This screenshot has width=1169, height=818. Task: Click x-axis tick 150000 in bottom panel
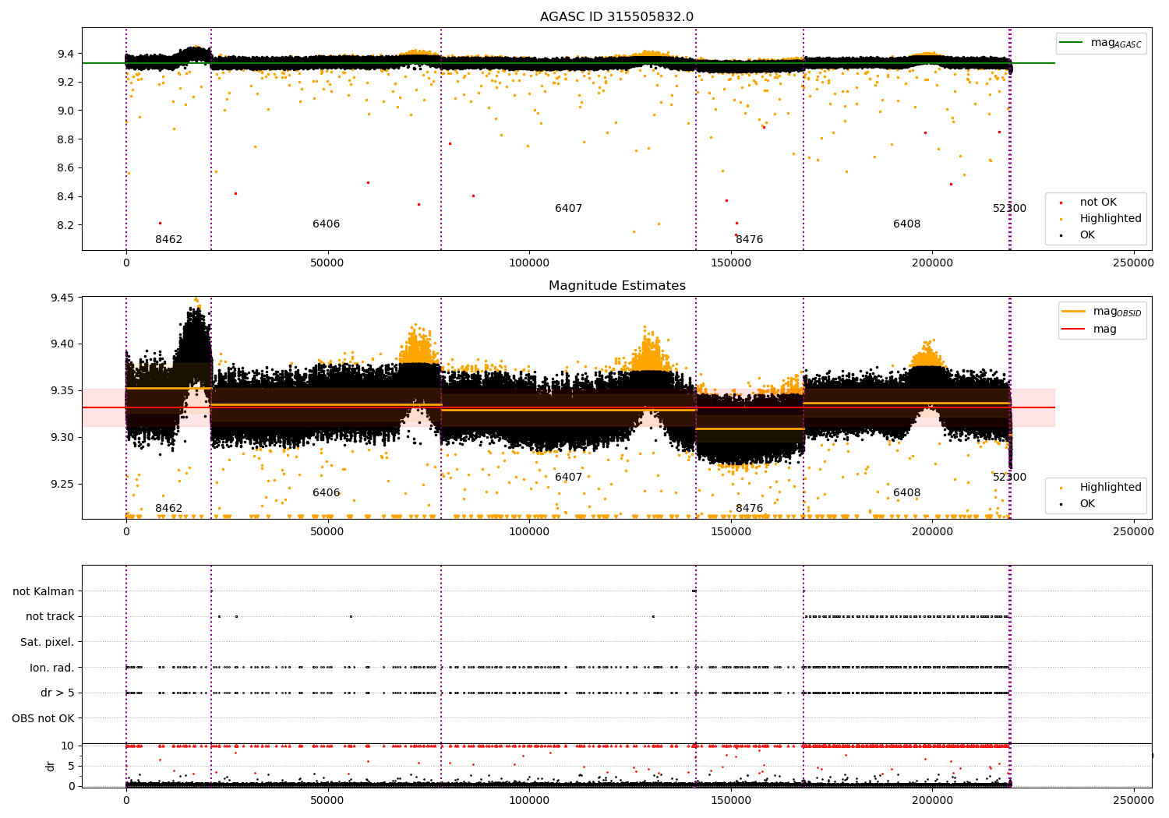pos(730,800)
